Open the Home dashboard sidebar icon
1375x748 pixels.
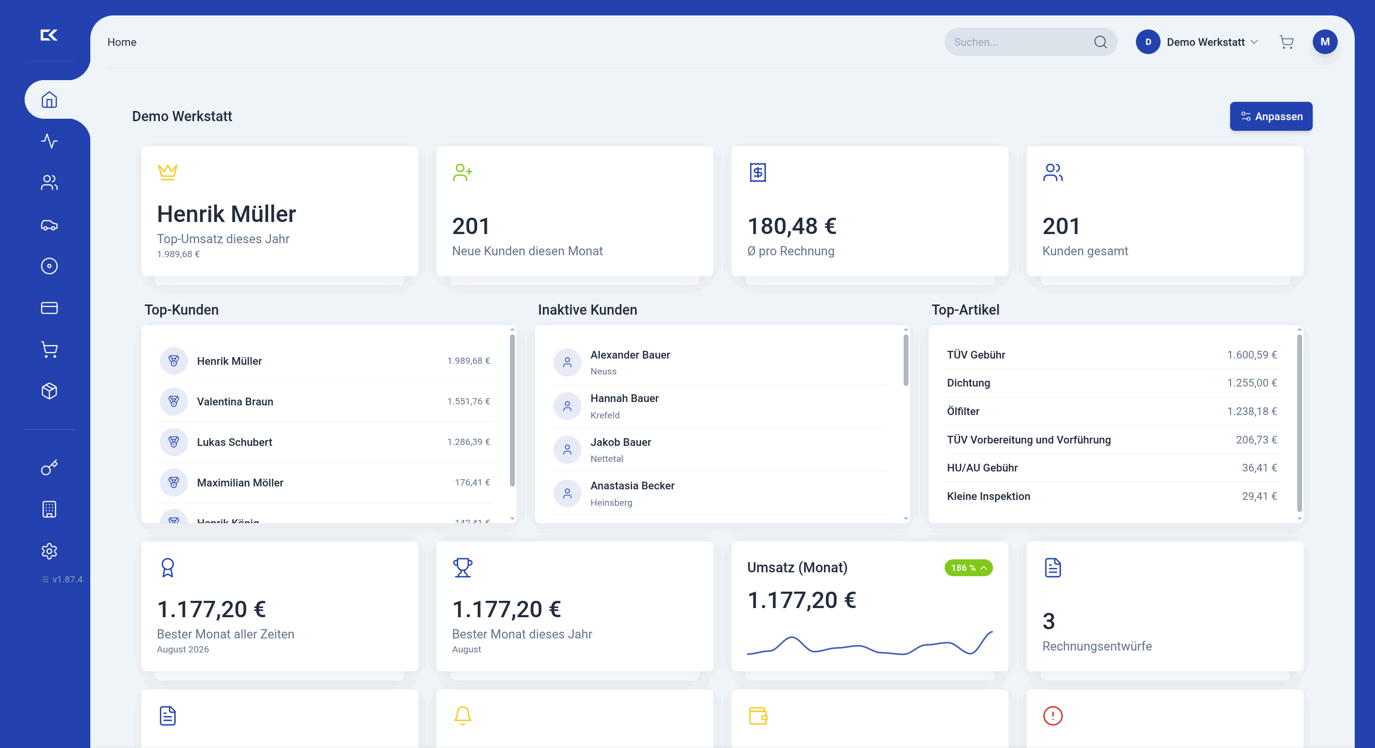(x=49, y=100)
